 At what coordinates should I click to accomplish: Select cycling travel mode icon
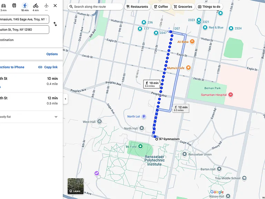pyautogui.click(x=36, y=6)
